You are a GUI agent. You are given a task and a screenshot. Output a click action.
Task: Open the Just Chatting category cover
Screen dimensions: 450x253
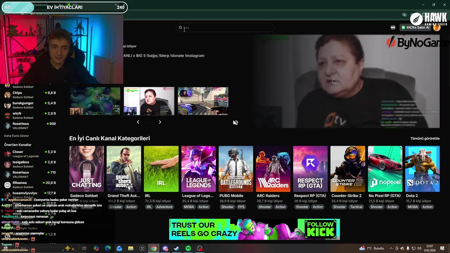point(86,169)
